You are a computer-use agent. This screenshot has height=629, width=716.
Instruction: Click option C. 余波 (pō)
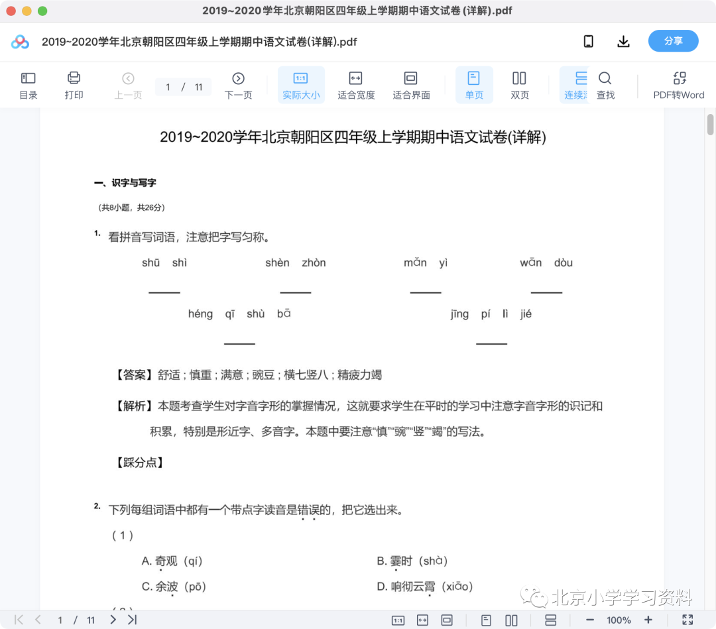[174, 587]
